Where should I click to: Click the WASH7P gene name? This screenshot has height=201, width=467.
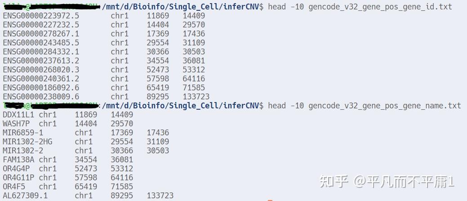(x=16, y=124)
